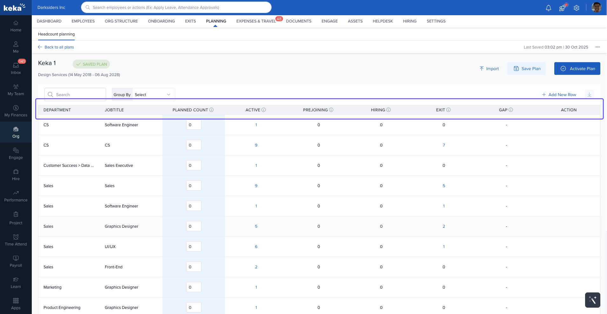Click the Planned Count info icon

pos(212,110)
